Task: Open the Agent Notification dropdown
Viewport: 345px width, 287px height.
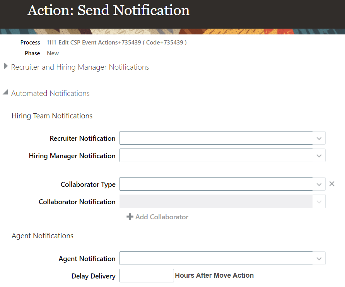Action: [319, 259]
